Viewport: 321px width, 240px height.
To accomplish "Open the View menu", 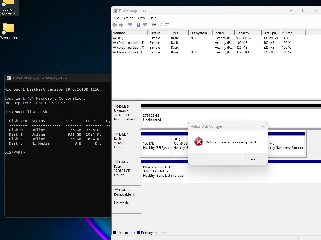I will [141, 18].
